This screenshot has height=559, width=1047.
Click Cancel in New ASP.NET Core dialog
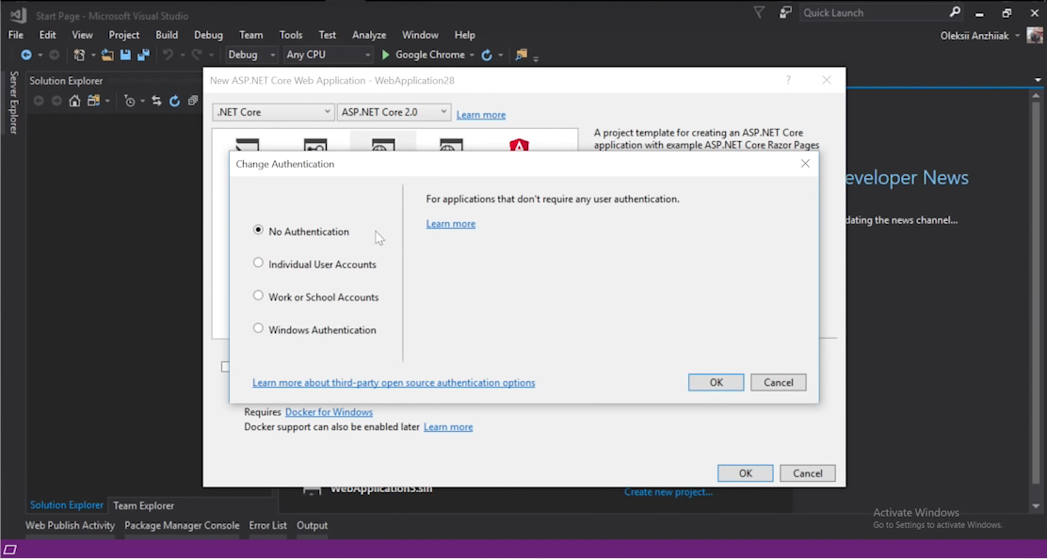[808, 473]
